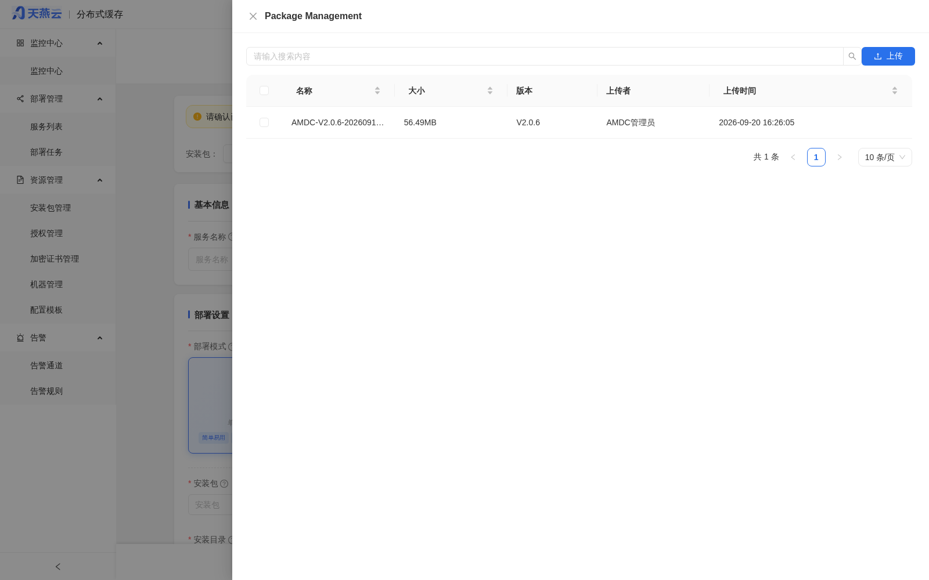929x580 pixels.
Task: Sort the table by 名称 column
Action: pos(377,90)
